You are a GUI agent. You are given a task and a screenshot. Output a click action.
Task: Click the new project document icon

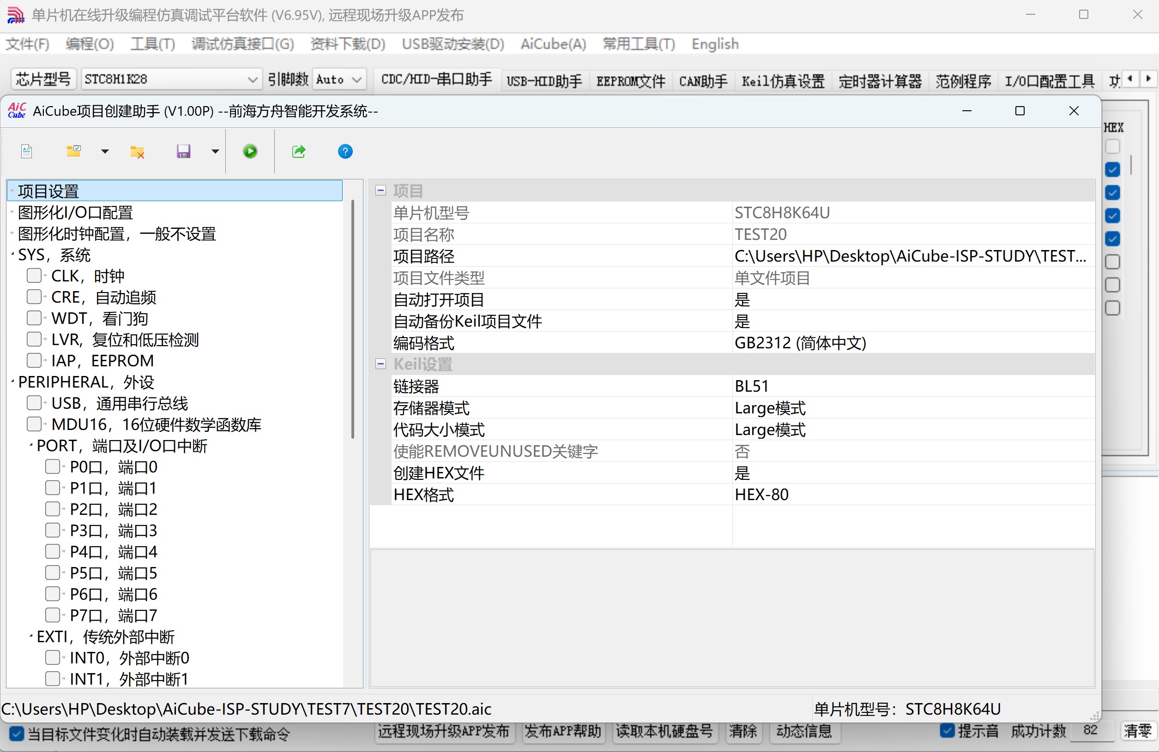click(x=27, y=152)
